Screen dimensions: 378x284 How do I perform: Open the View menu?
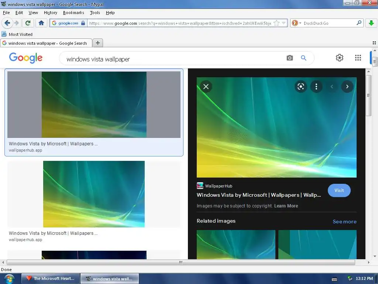33,13
